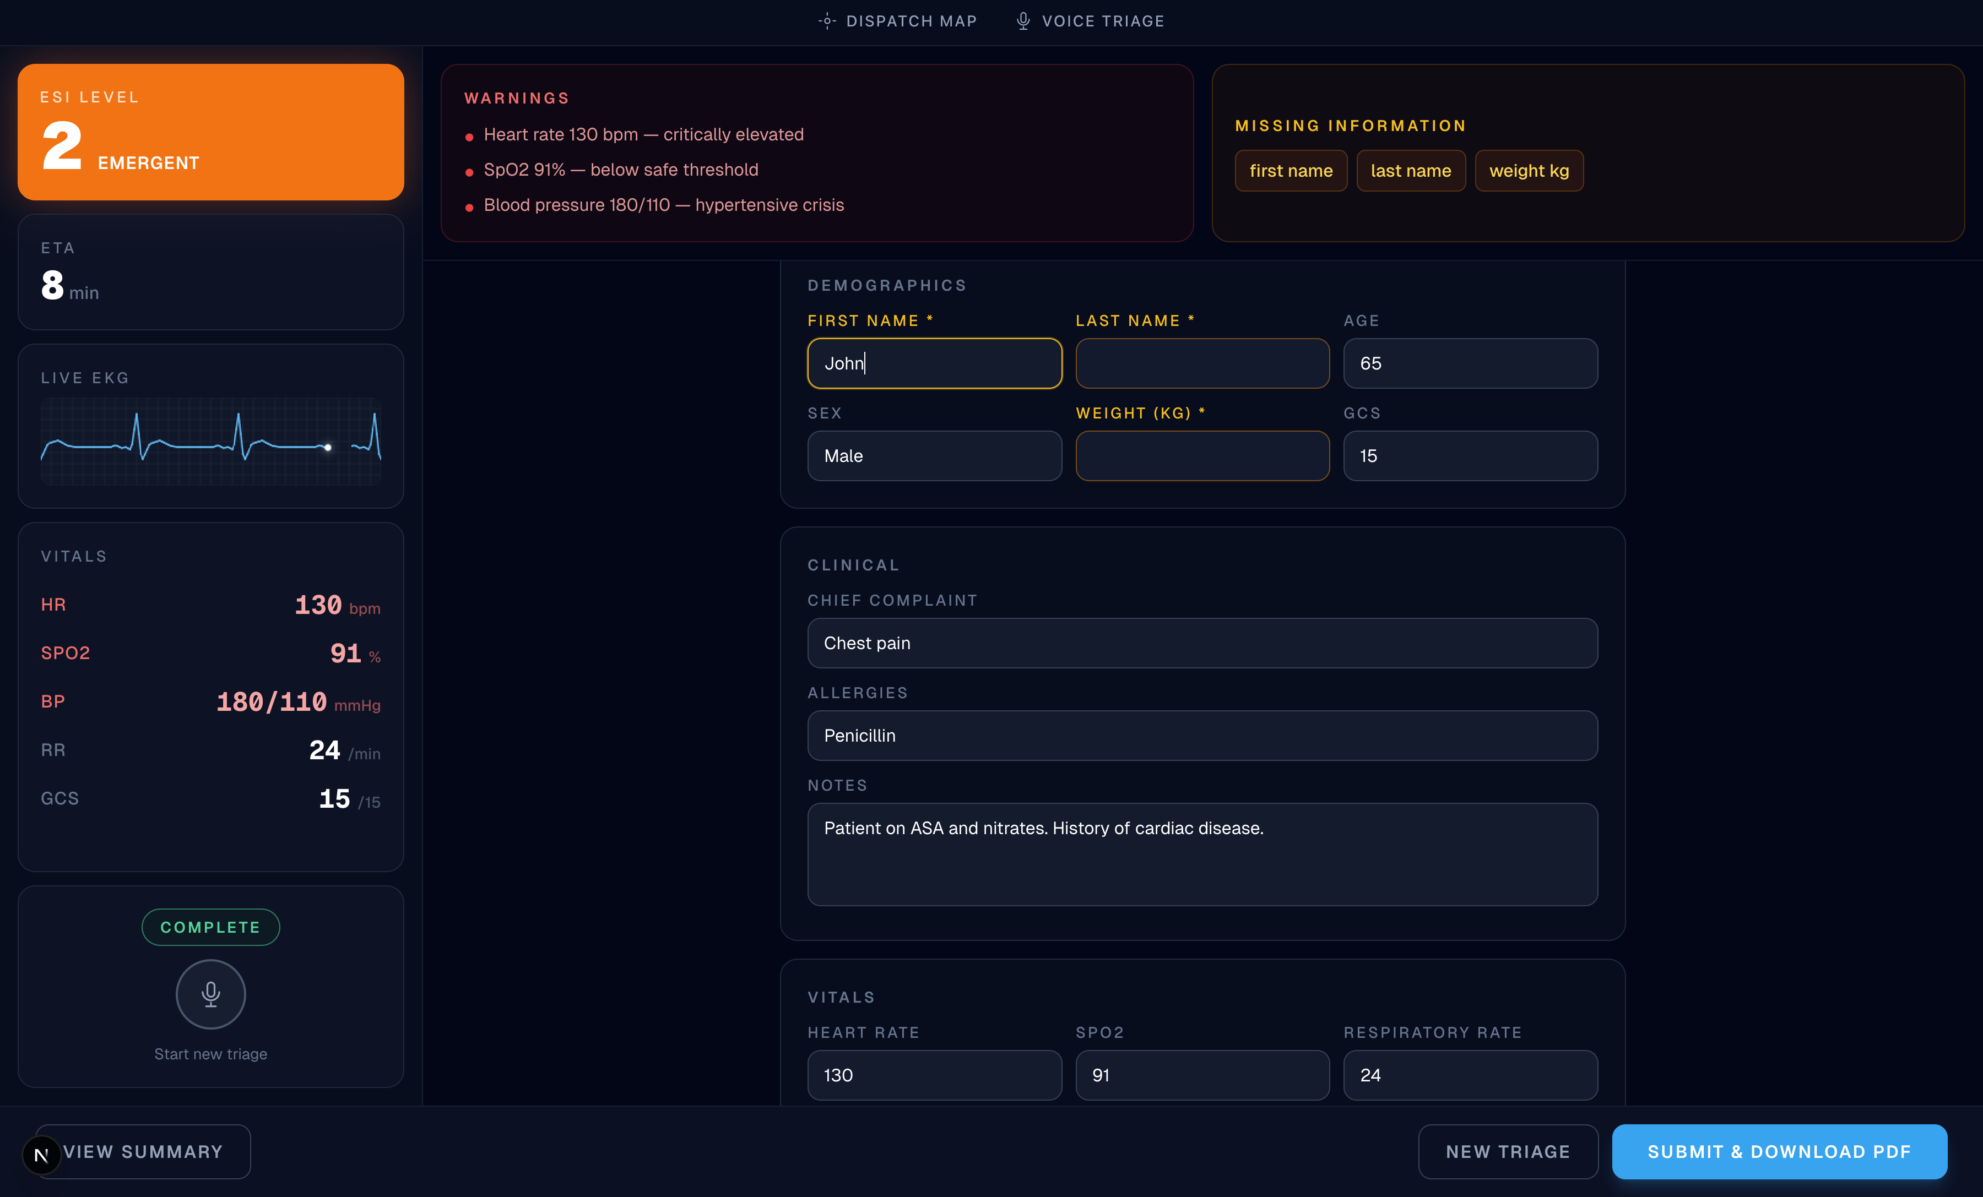1983x1197 pixels.
Task: Click the Chief Complaint field
Action: tap(1201, 643)
